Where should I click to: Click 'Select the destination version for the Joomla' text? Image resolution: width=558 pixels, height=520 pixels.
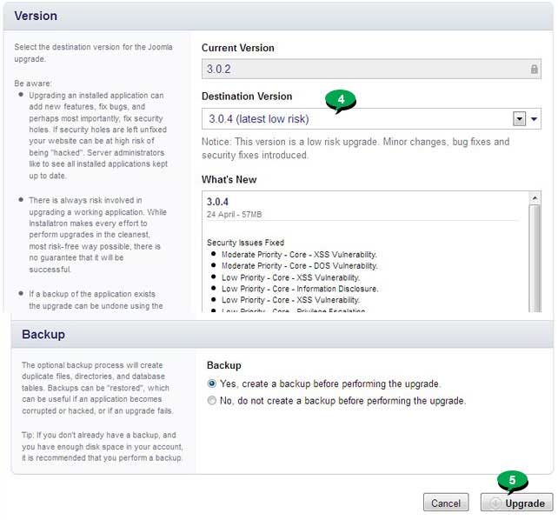tap(93, 47)
